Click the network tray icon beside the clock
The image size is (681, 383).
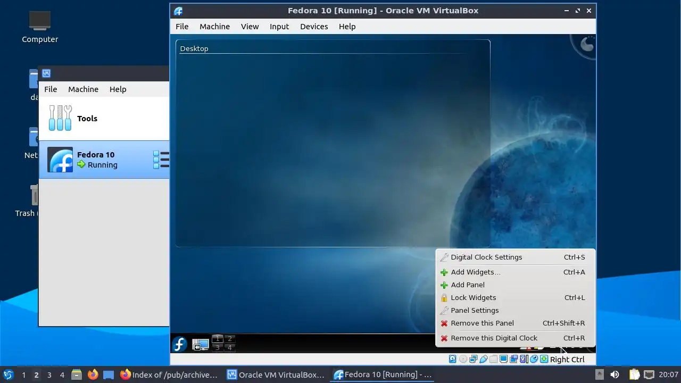click(649, 374)
